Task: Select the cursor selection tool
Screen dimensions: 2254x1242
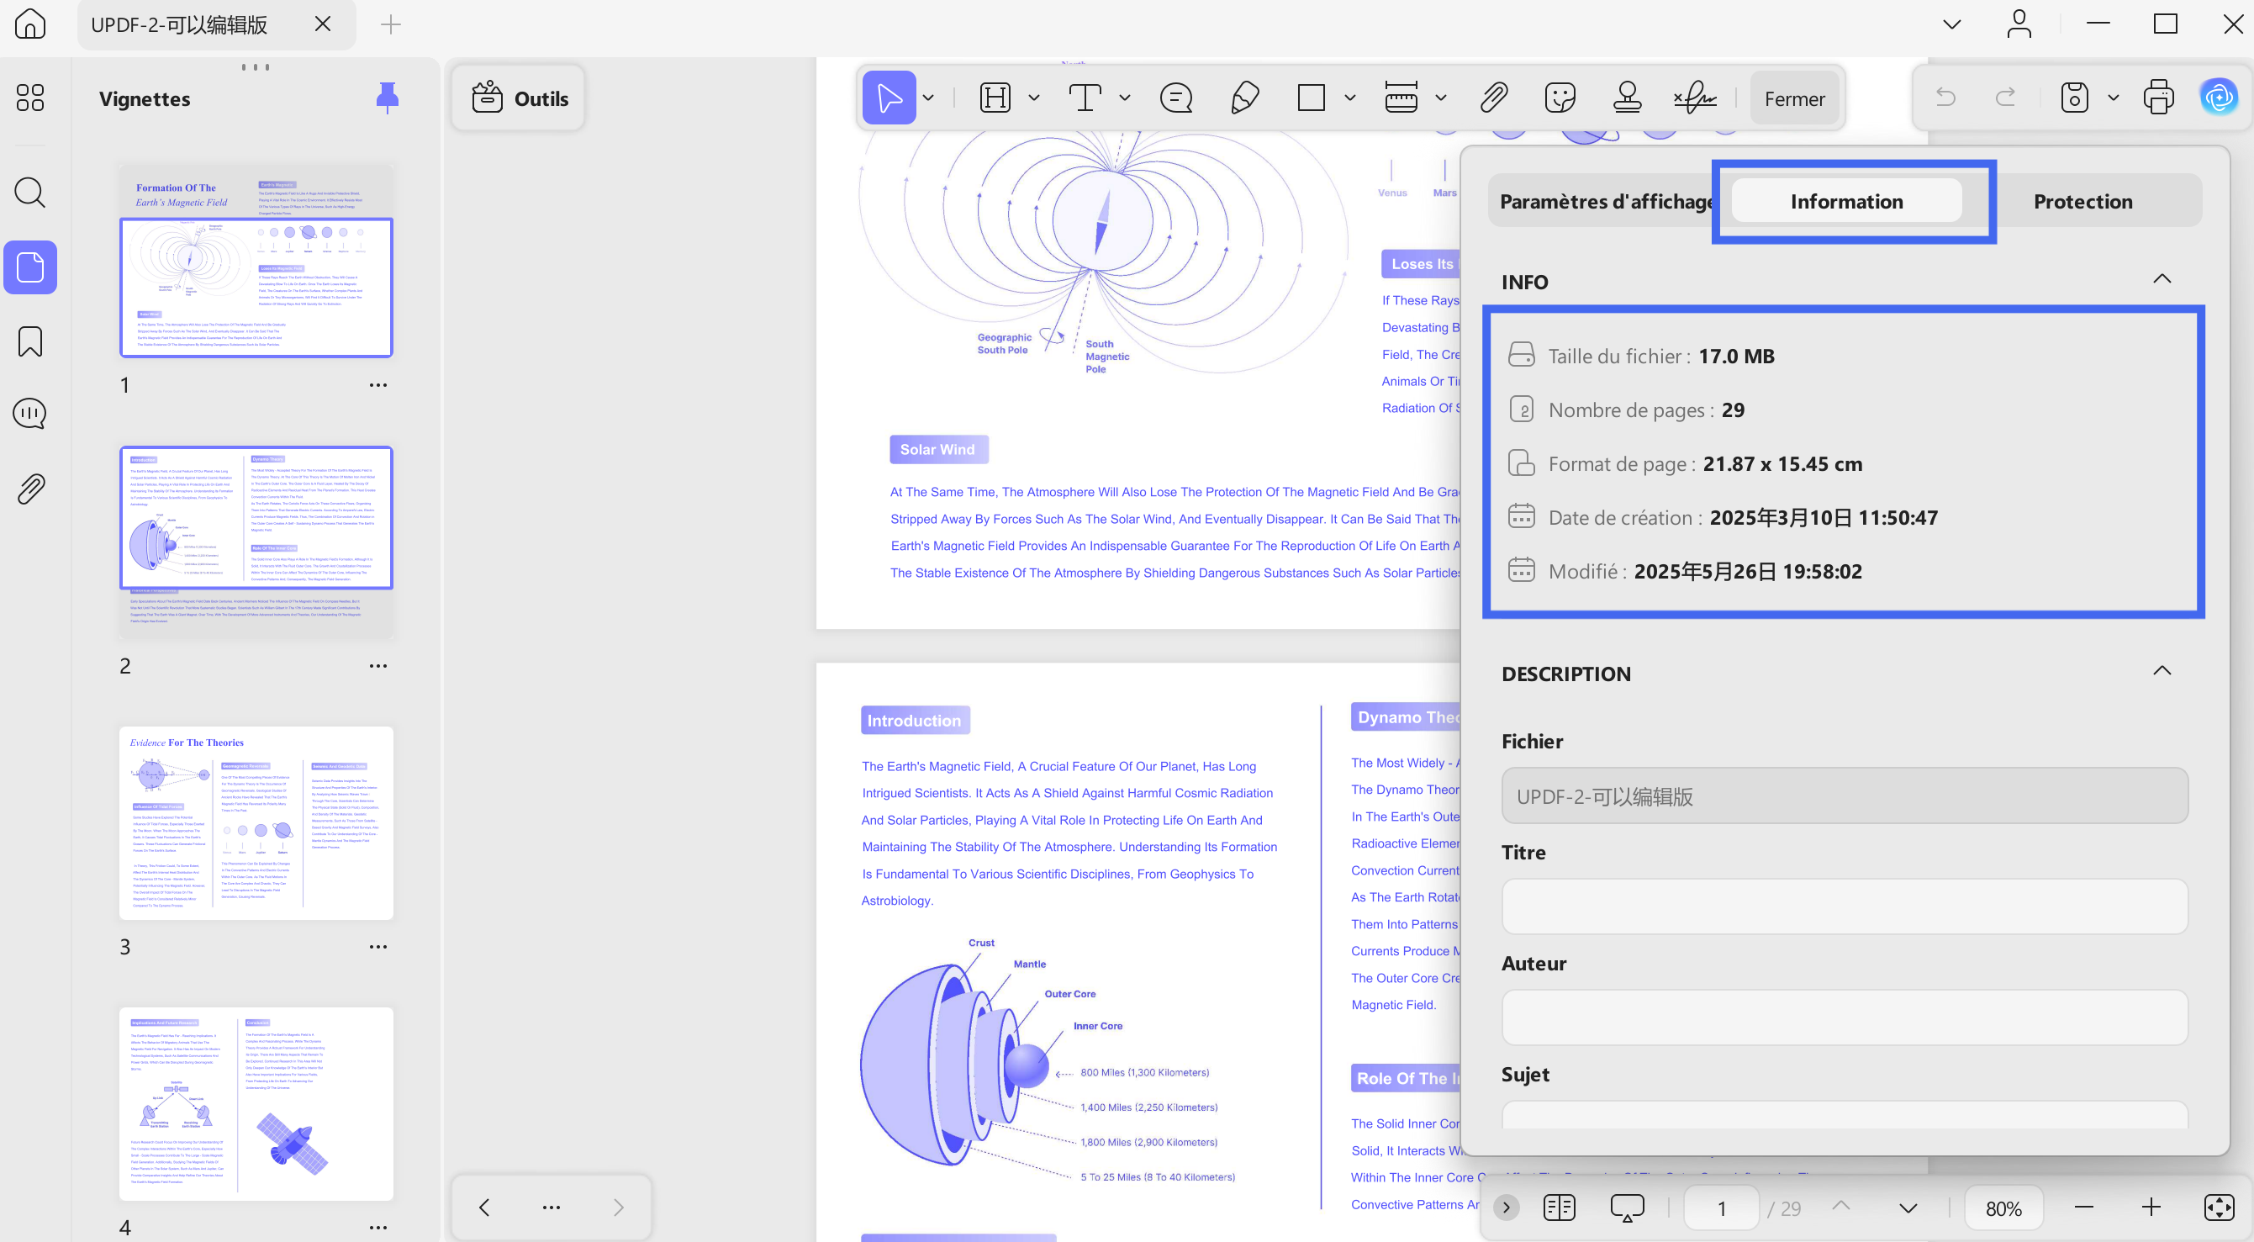Action: click(x=889, y=98)
